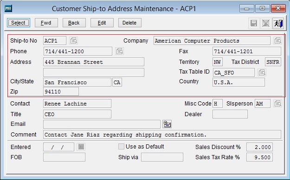Click the empty Ship via field
This screenshot has height=180, width=290.
162,157
